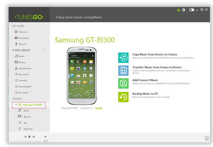The height and width of the screenshot is (147, 213).
Task: Collapse the Samsung GT-I9300 device tree arrow
Action: pos(16,105)
